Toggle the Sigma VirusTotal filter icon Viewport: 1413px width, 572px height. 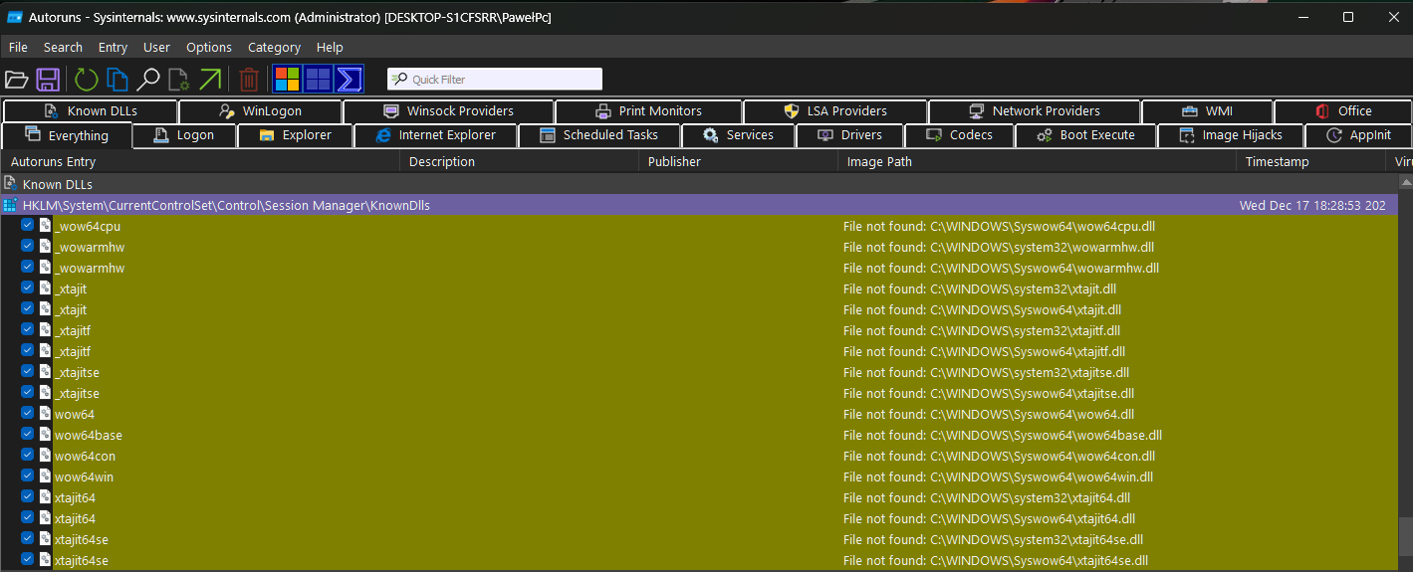coord(349,80)
